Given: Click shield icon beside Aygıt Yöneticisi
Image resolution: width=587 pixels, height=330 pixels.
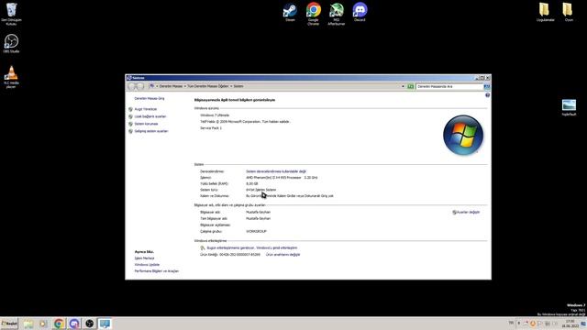Looking at the screenshot, I should [130, 109].
